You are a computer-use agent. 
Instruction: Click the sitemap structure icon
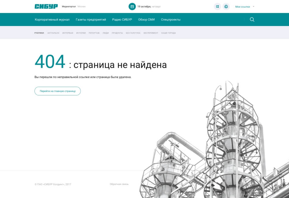(217, 6)
